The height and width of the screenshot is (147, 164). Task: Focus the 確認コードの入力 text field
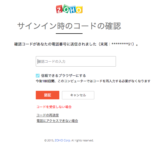coord(76,62)
